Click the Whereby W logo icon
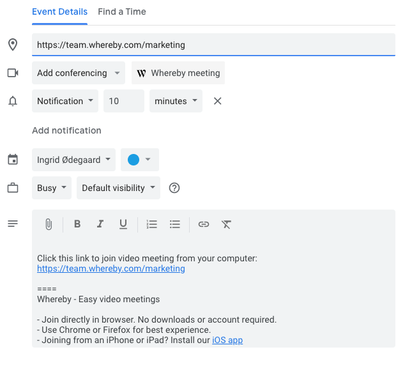The height and width of the screenshot is (368, 412). [x=141, y=73]
